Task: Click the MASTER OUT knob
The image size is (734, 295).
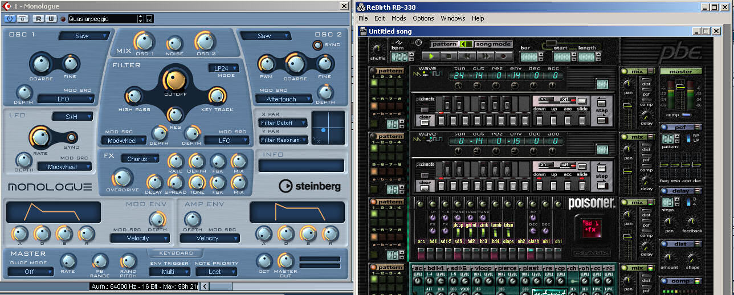Action: (x=287, y=262)
